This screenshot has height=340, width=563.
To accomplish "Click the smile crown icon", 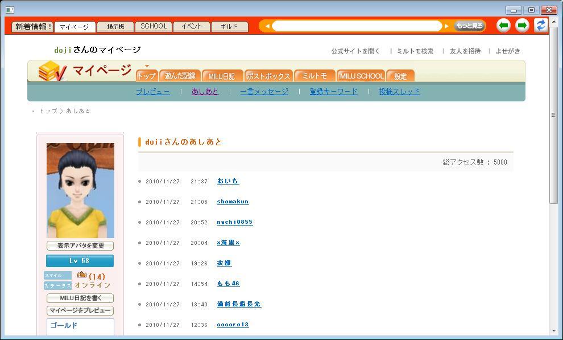I will pyautogui.click(x=81, y=275).
